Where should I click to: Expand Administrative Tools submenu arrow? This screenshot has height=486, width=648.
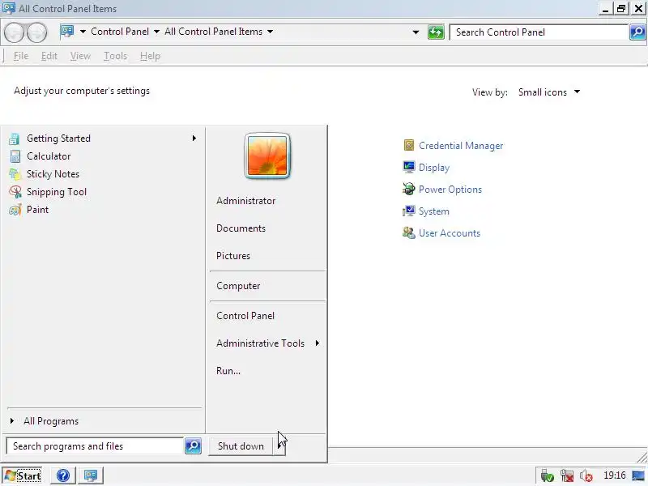pos(317,343)
